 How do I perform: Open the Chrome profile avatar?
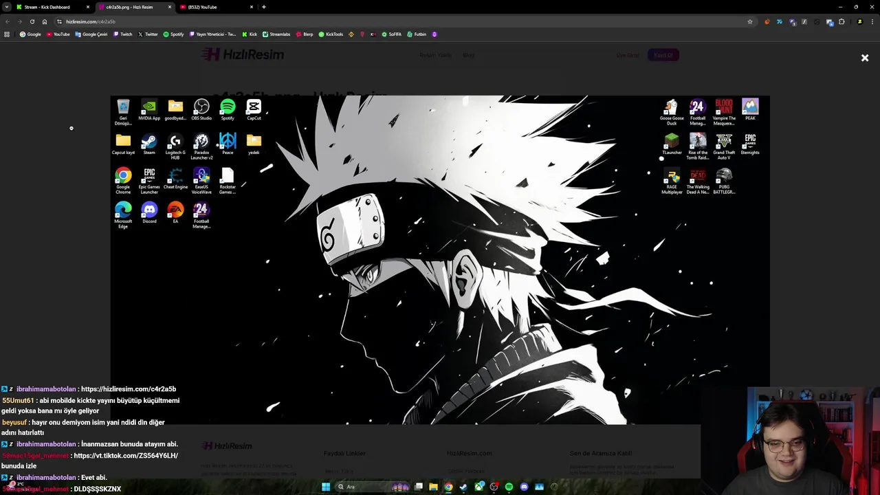tap(859, 21)
